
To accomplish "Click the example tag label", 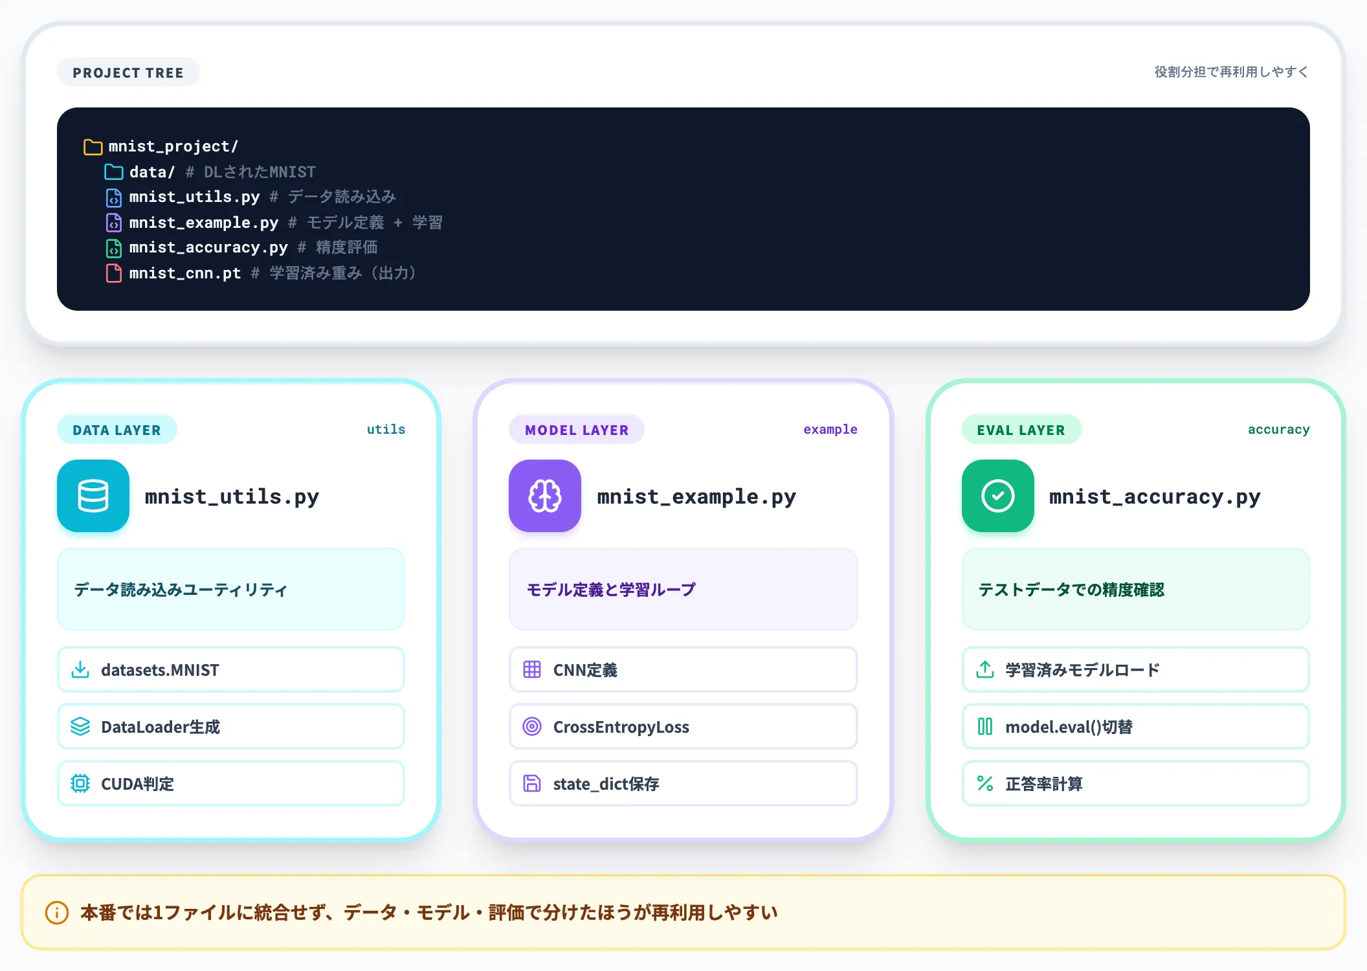I will pos(830,429).
